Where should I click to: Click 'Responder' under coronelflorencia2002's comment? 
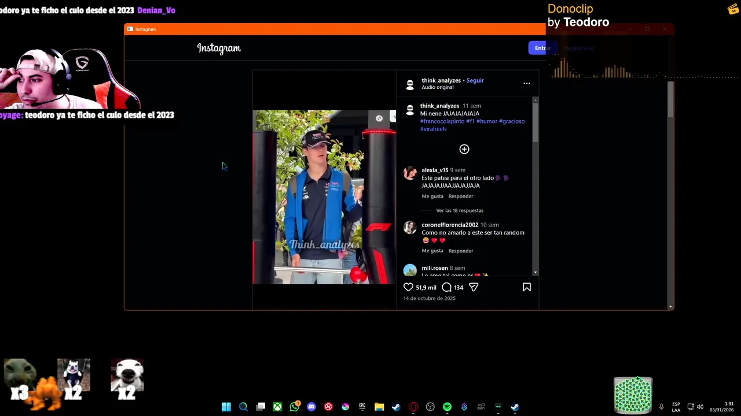461,251
